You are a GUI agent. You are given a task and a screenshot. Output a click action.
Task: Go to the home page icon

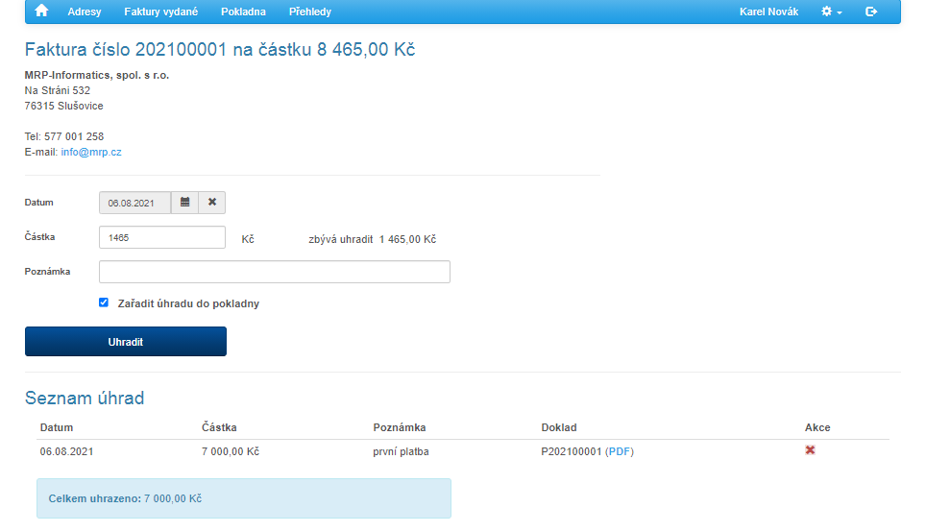coord(41,12)
